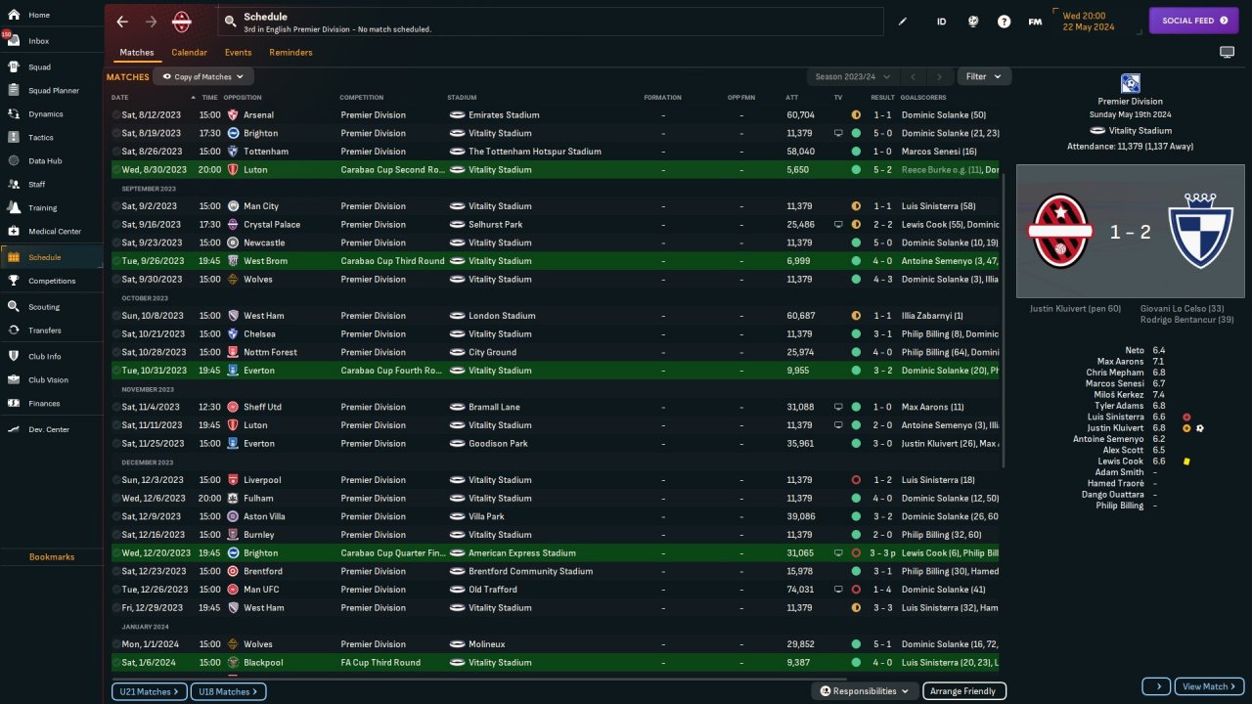1252x704 pixels.
Task: Open the Scouting icon
Action: click(x=14, y=306)
